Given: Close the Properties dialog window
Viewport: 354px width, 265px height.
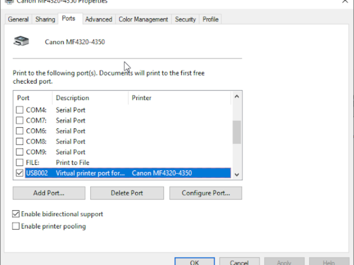Looking at the screenshot, I should point(345,1).
